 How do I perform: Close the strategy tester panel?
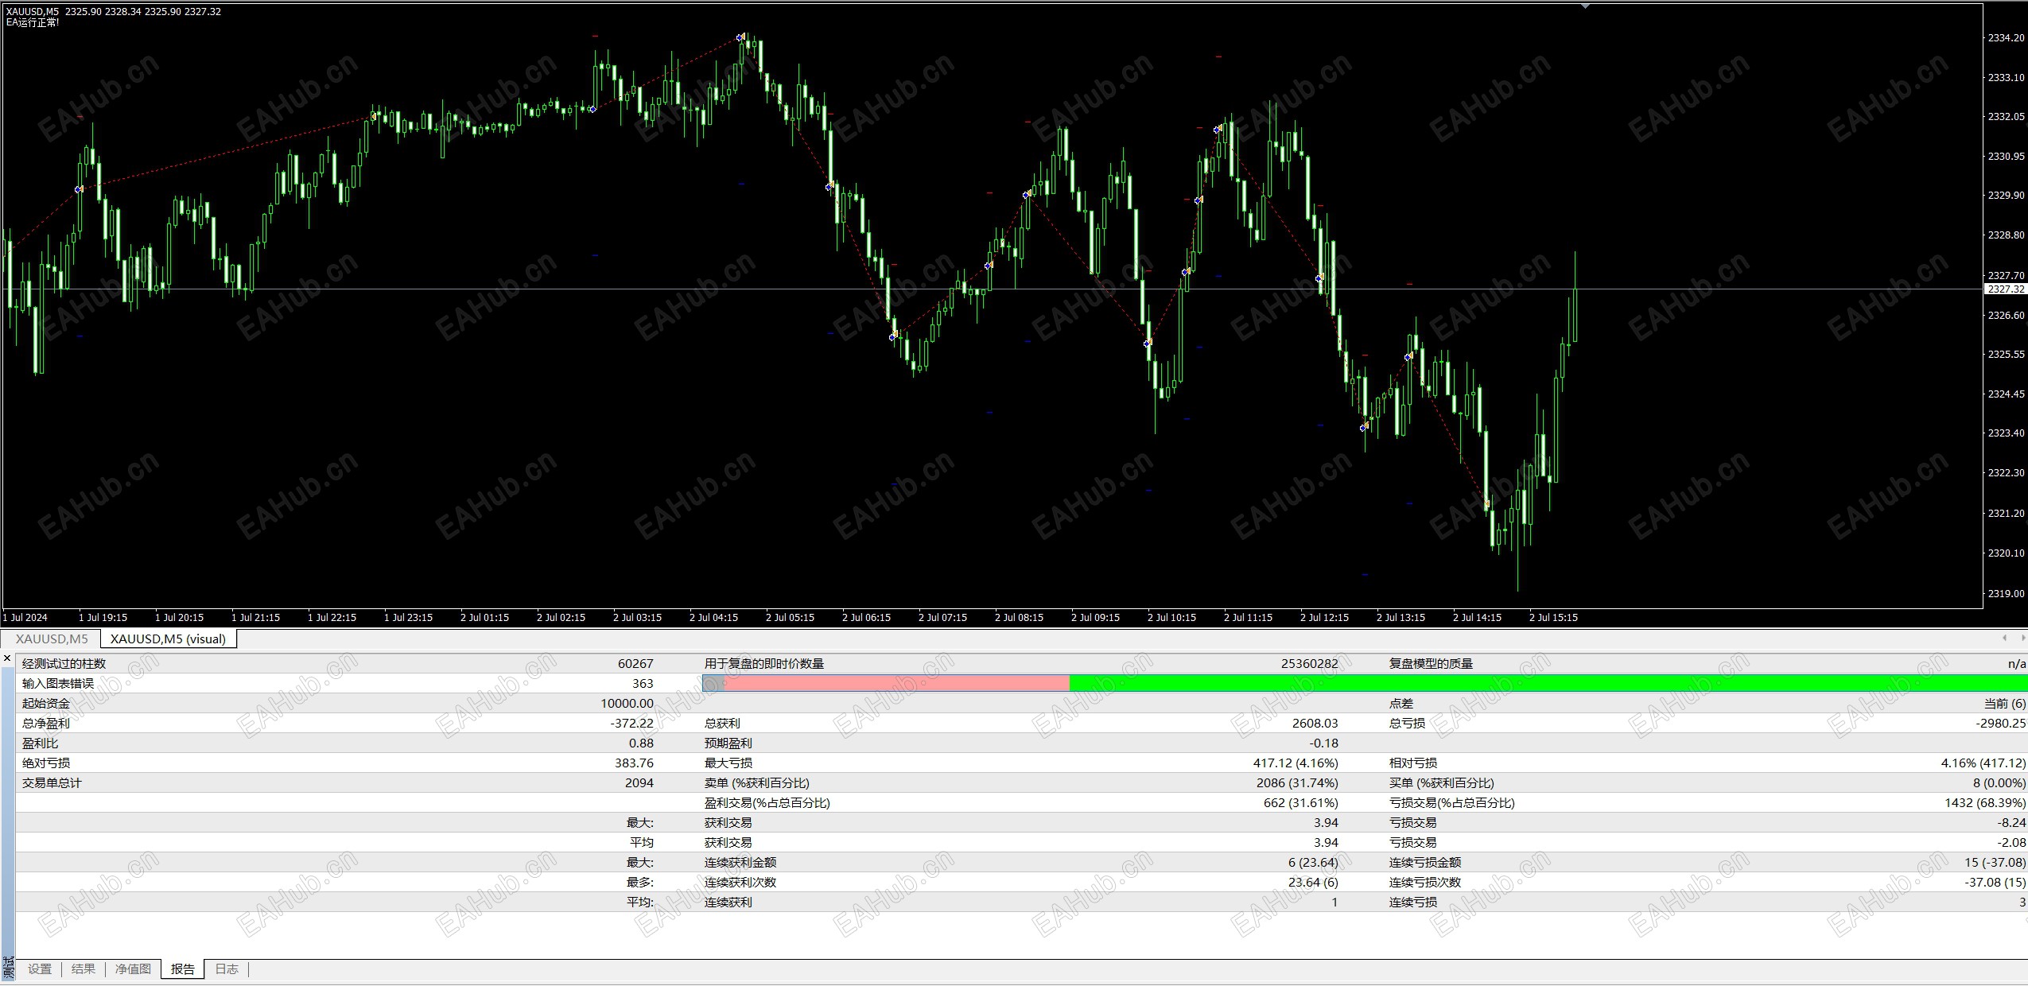[x=7, y=658]
